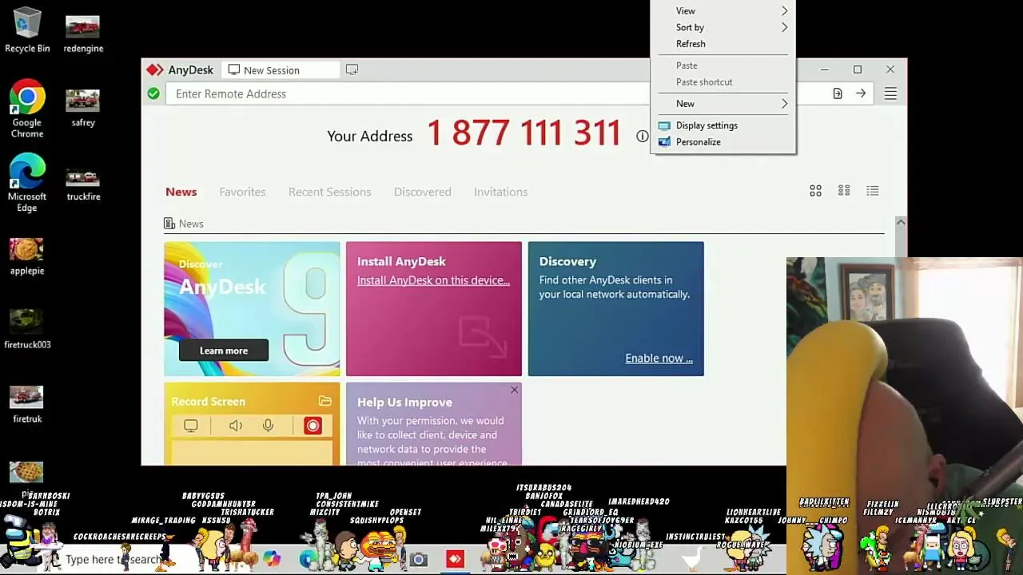The image size is (1023, 575).
Task: Open Copilot from the taskbar
Action: [x=272, y=559]
